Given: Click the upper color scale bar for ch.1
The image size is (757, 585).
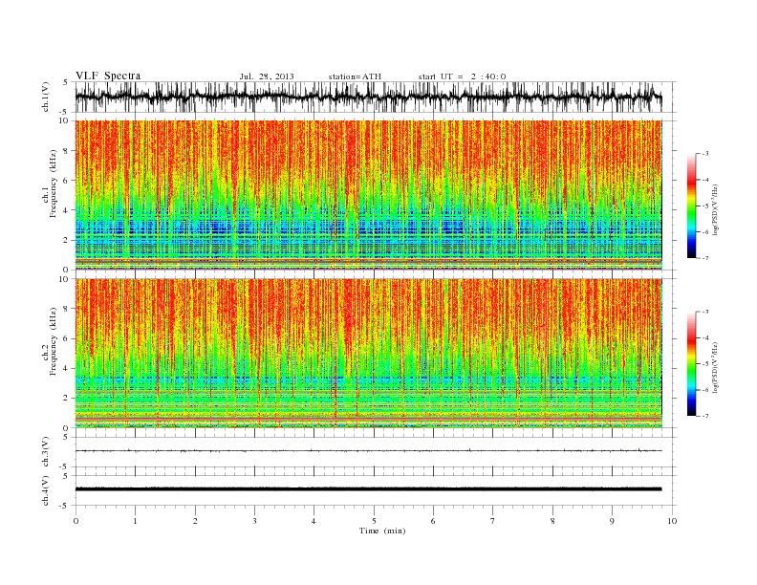Looking at the screenshot, I should (x=691, y=206).
